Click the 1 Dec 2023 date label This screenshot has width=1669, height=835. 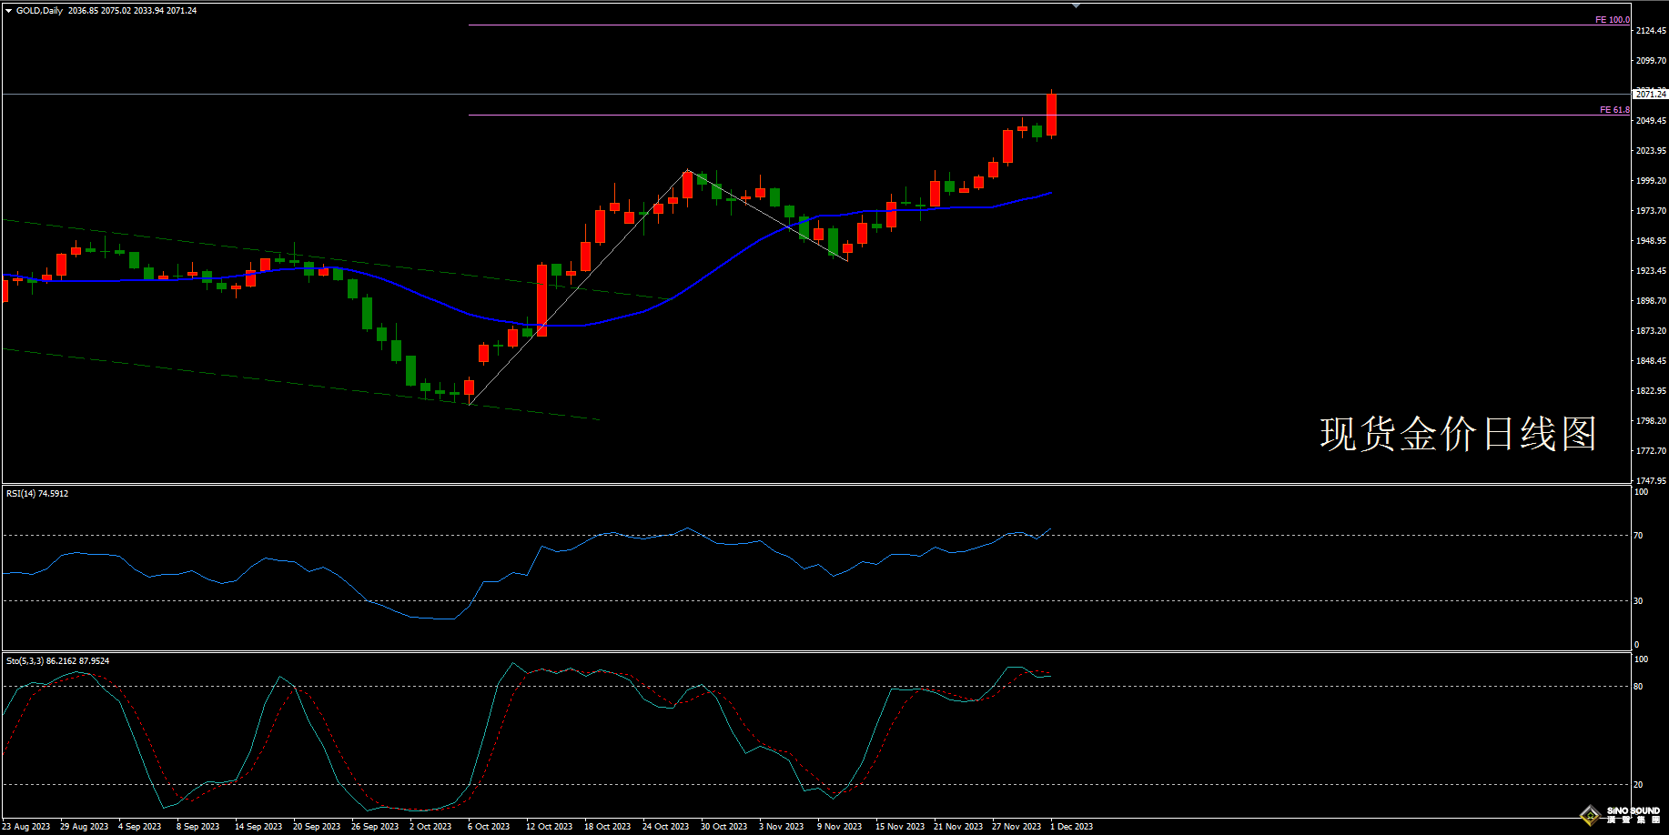click(1072, 826)
